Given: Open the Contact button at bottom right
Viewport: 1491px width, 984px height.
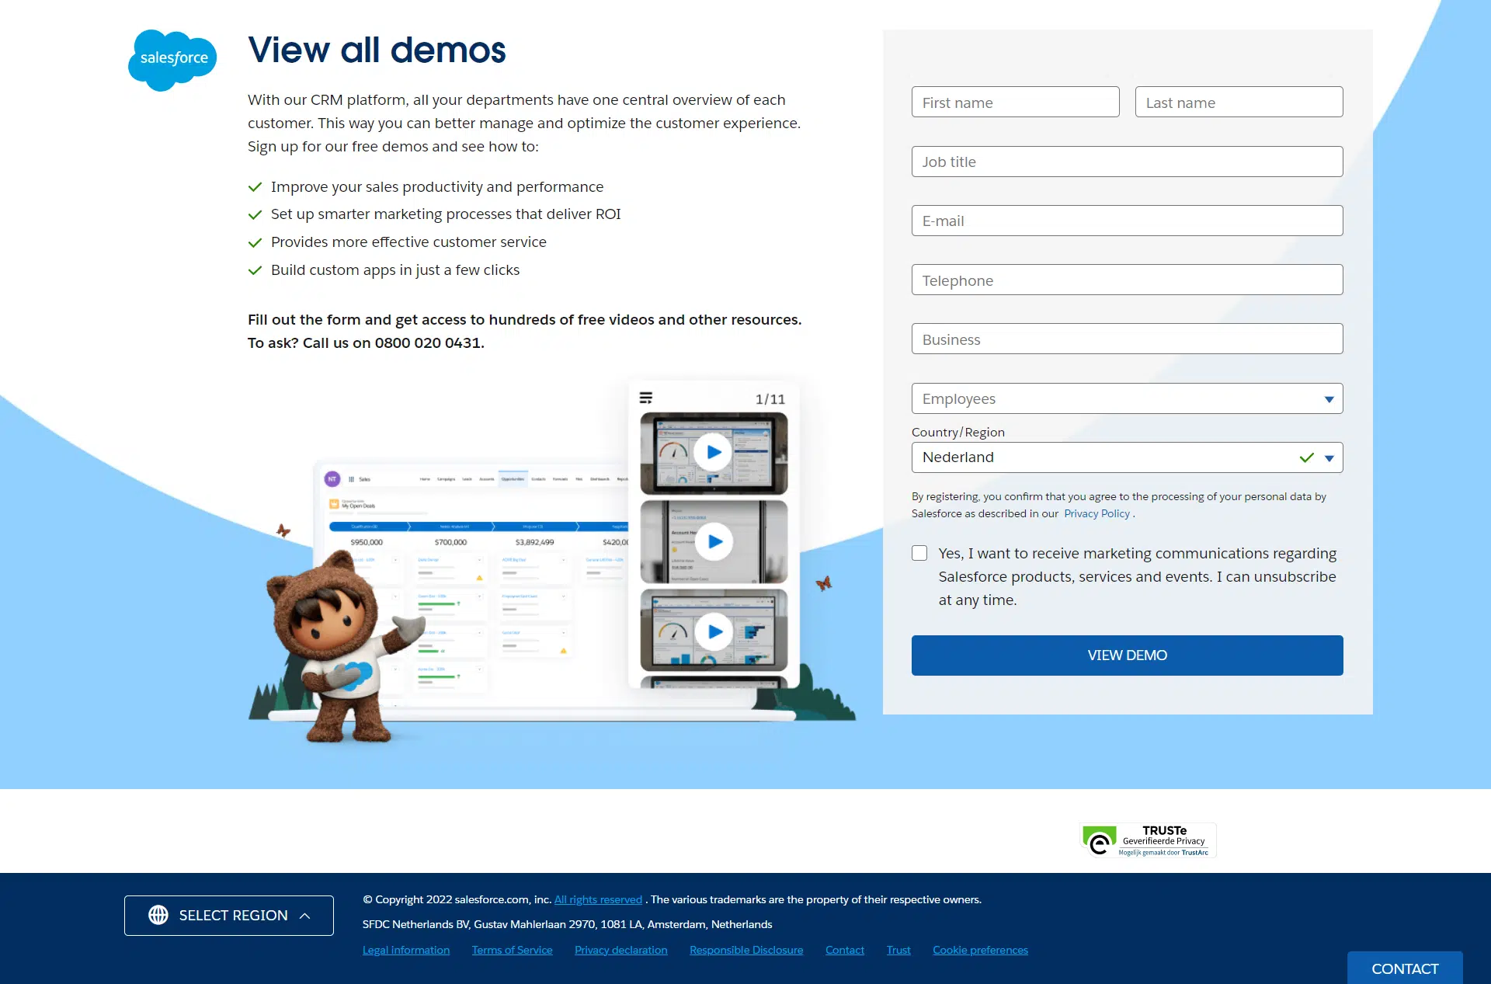Looking at the screenshot, I should pyautogui.click(x=1405, y=968).
